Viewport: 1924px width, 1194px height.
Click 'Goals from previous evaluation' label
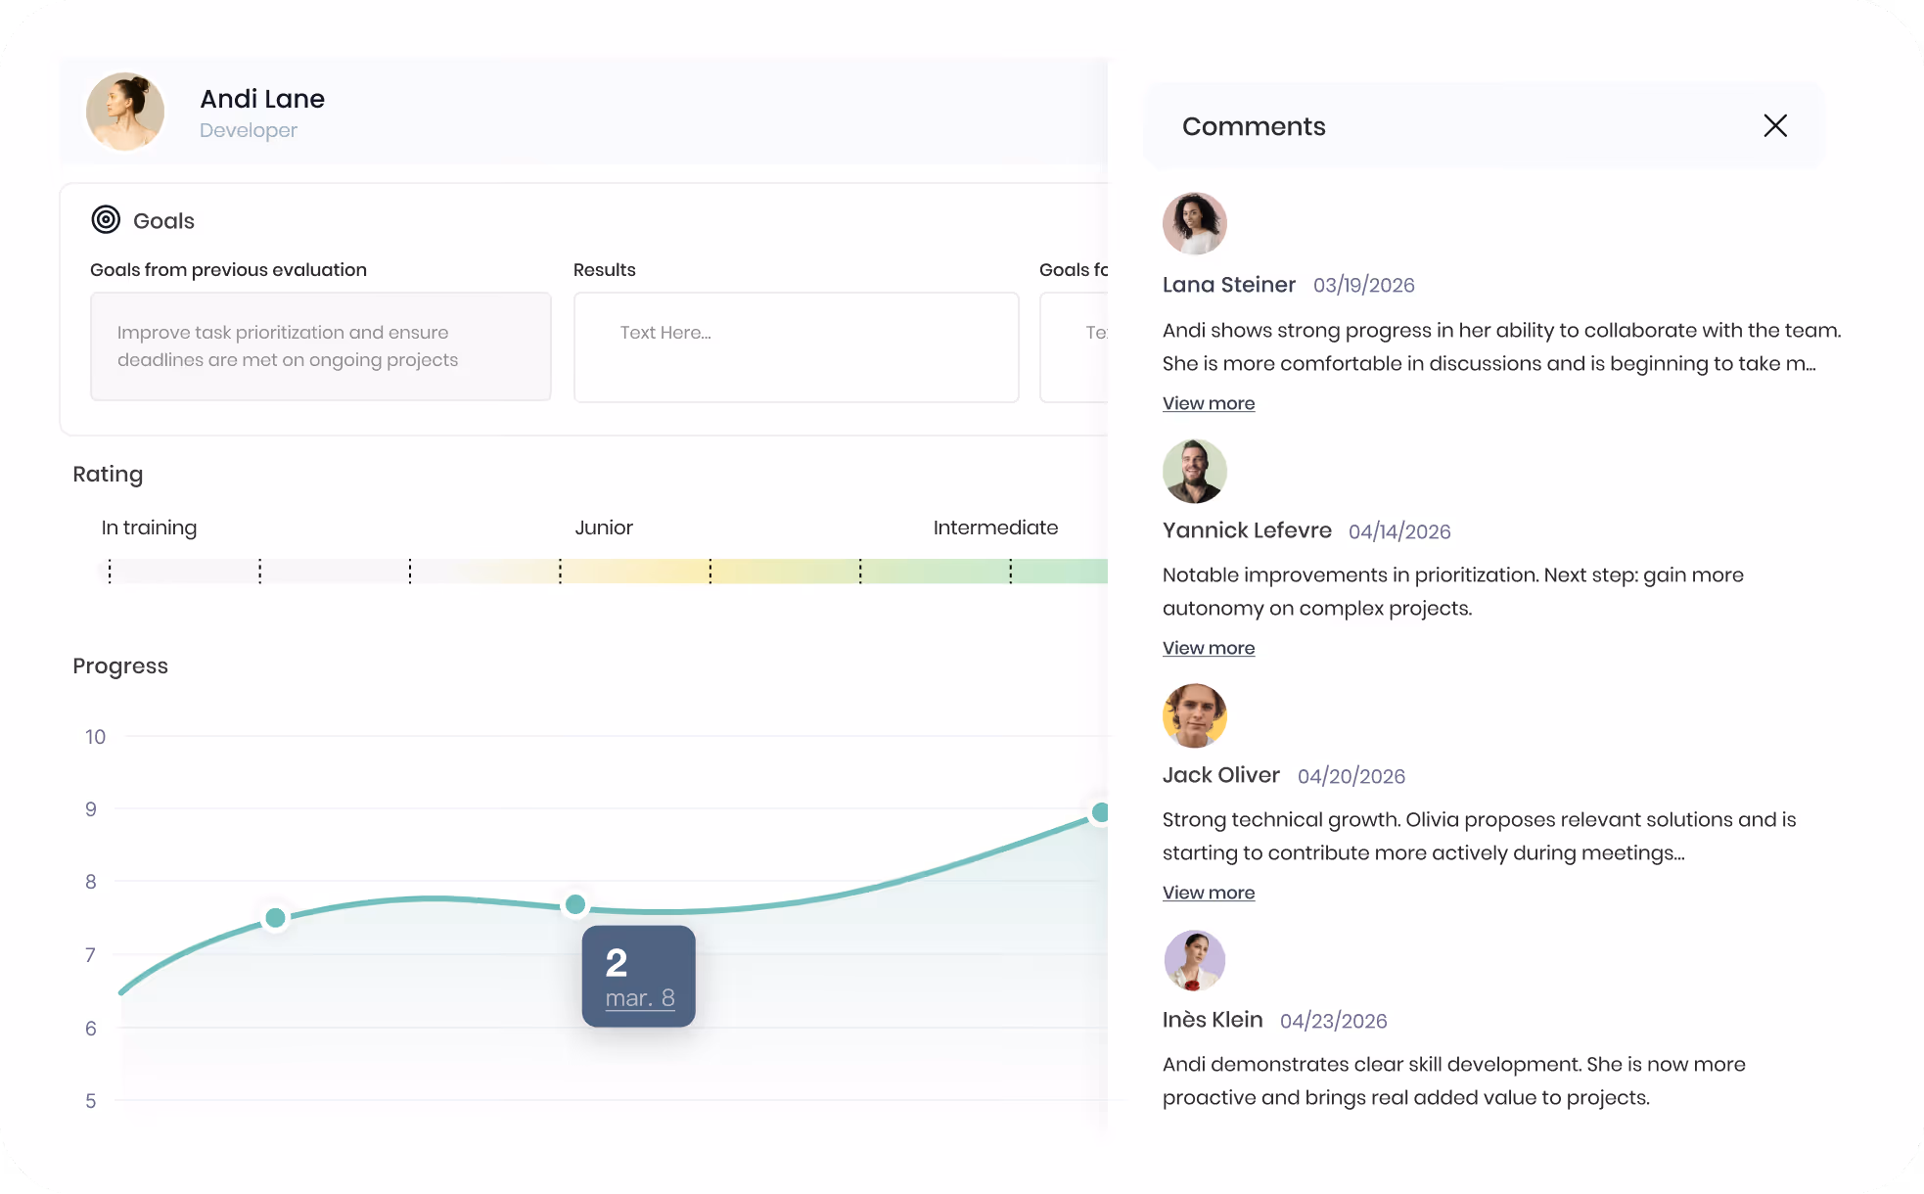click(228, 269)
